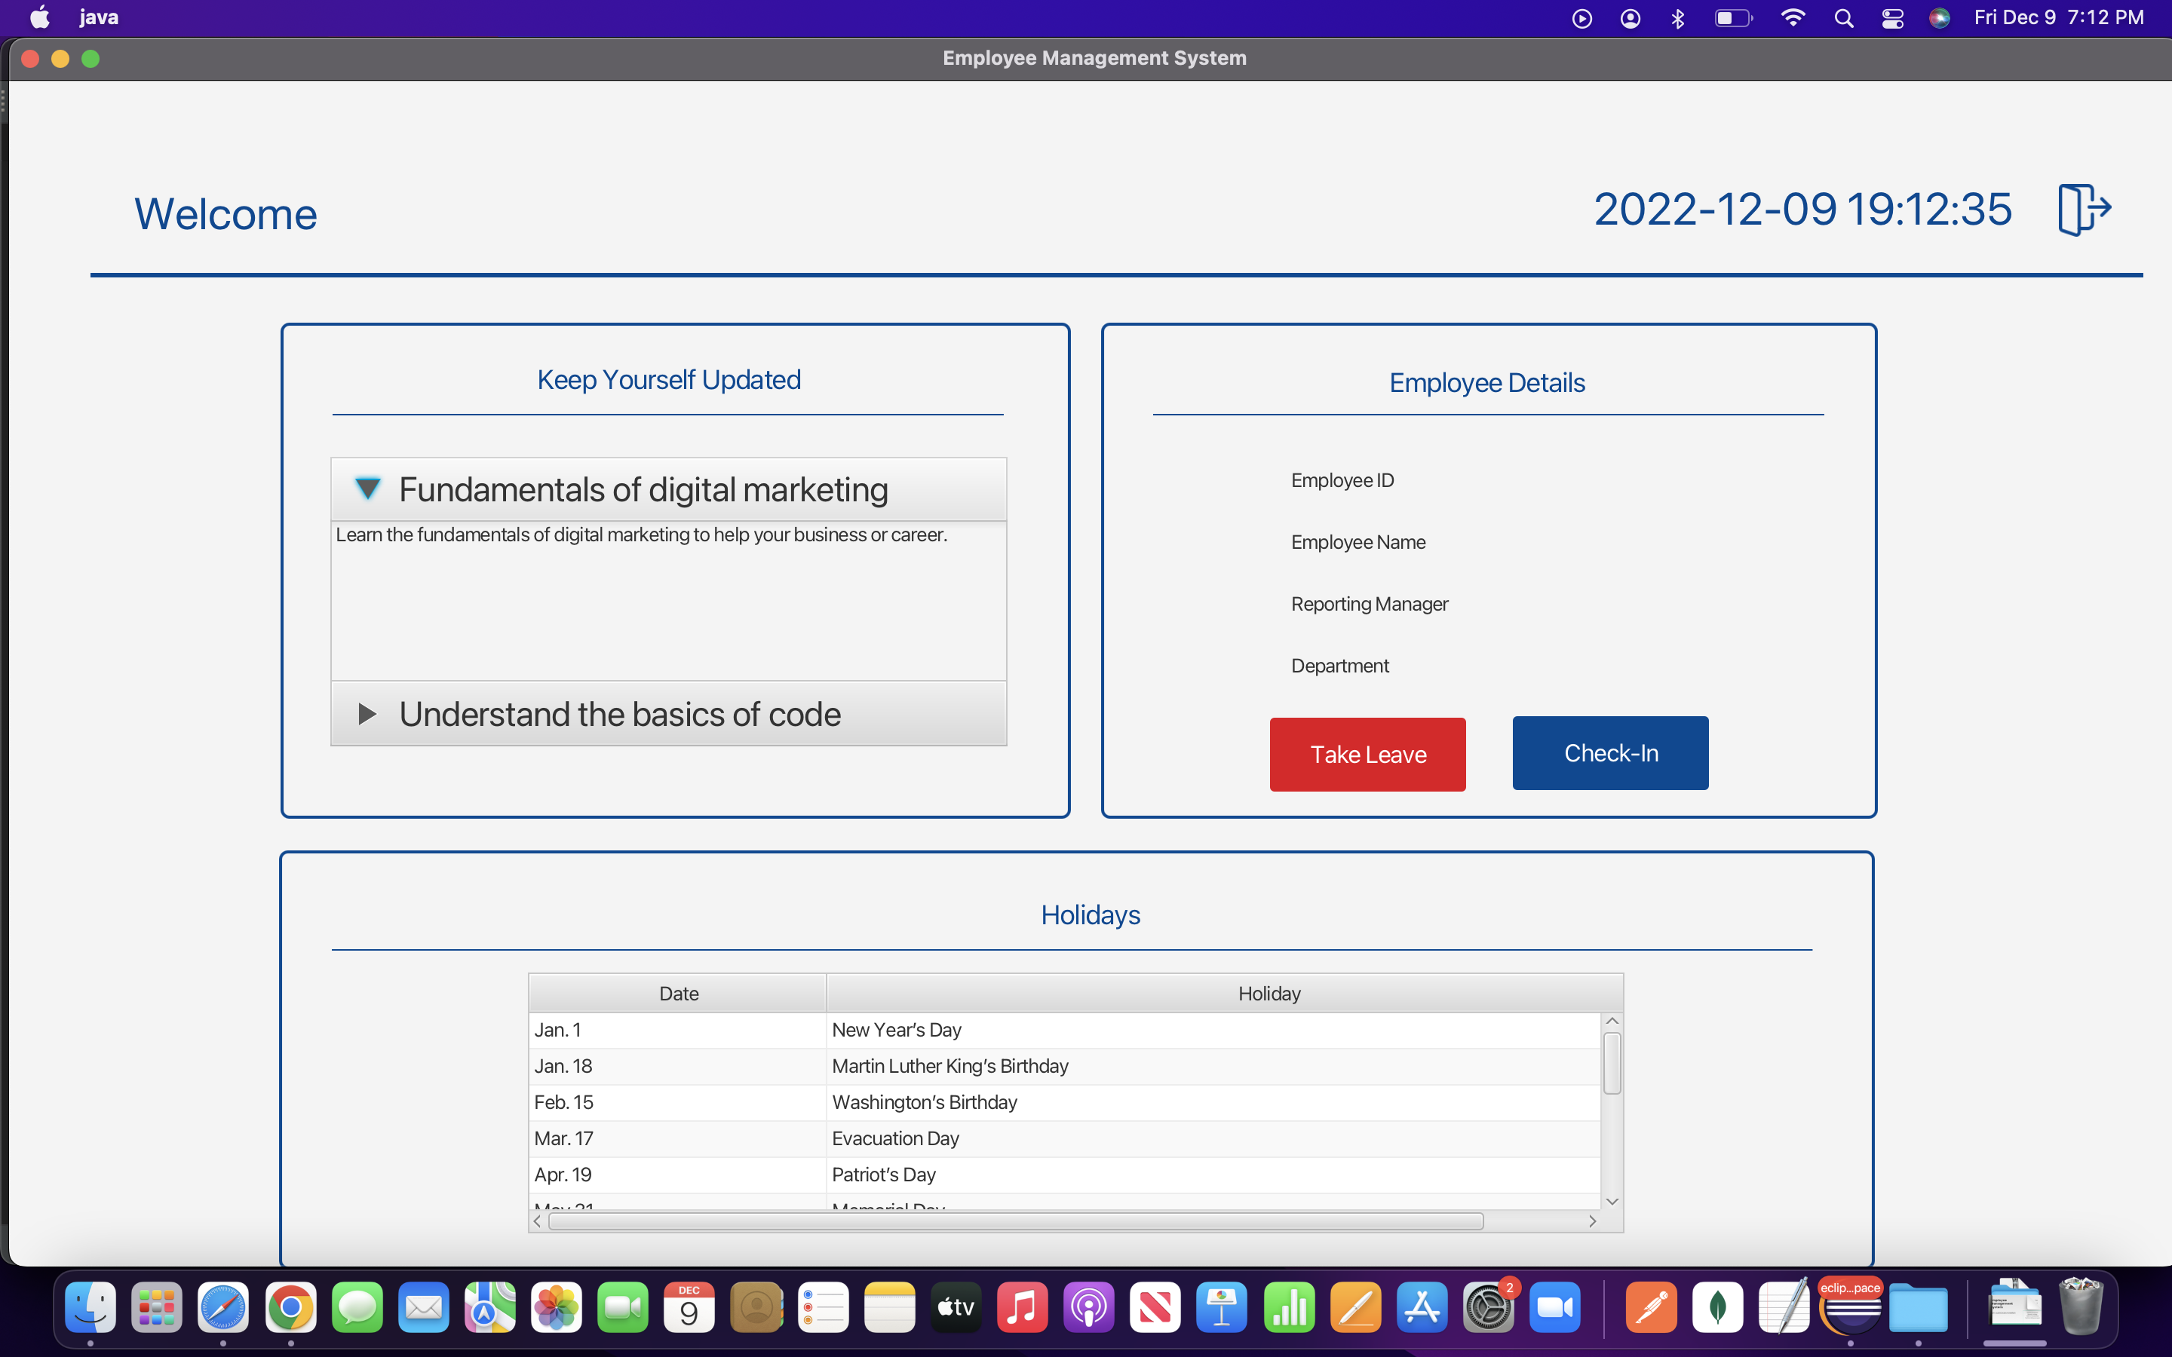Open Spotlight search in menu bar

click(x=1843, y=18)
